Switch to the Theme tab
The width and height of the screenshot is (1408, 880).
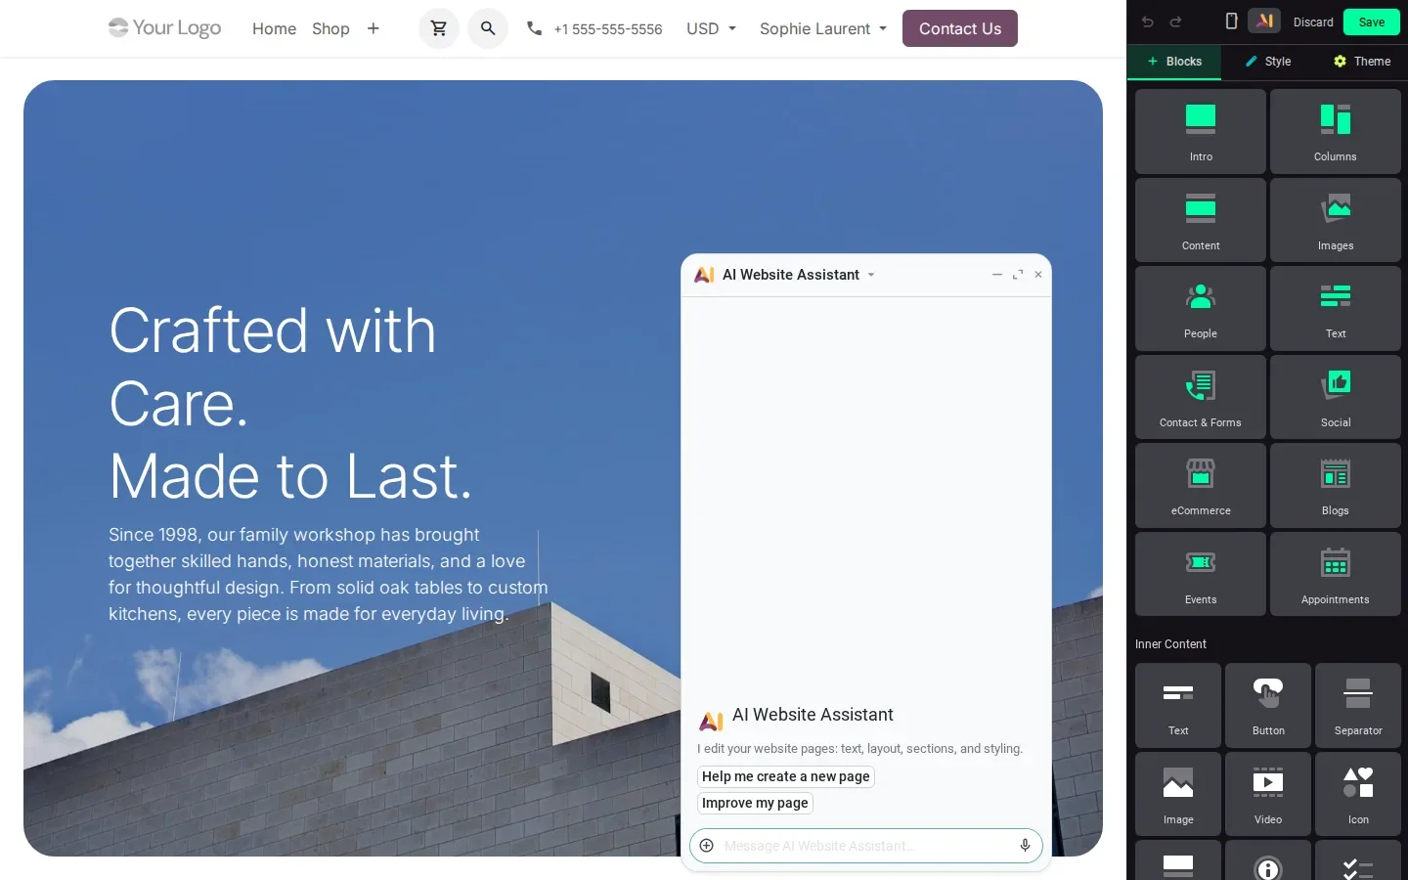tap(1361, 62)
